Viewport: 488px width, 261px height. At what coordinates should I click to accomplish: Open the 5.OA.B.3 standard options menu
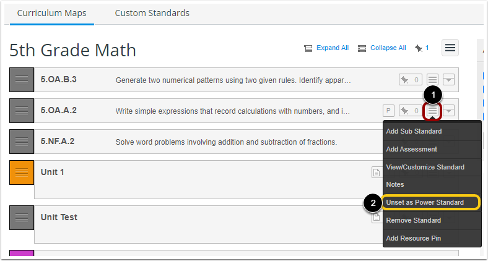pyautogui.click(x=433, y=80)
